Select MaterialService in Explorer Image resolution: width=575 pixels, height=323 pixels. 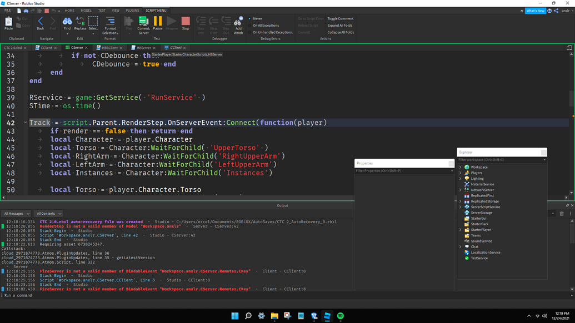[482, 184]
